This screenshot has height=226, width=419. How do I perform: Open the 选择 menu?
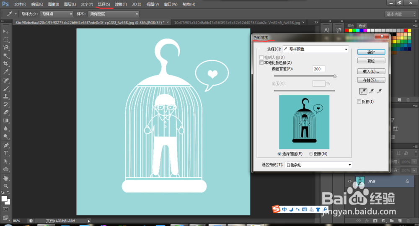(x=104, y=4)
